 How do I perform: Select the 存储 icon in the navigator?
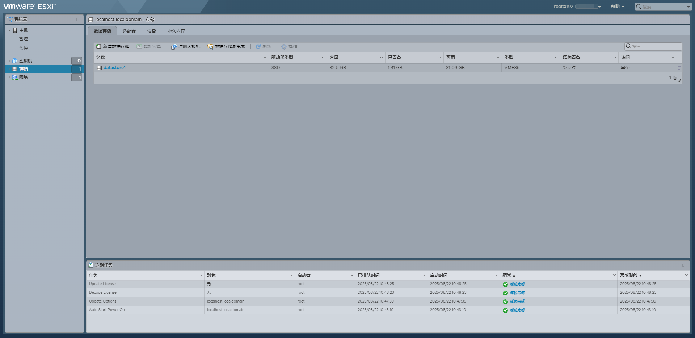15,69
